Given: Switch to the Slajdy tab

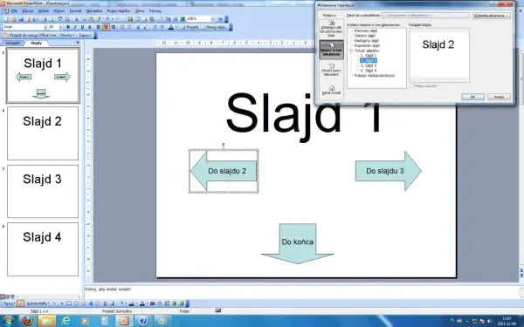Looking at the screenshot, I should 36,43.
